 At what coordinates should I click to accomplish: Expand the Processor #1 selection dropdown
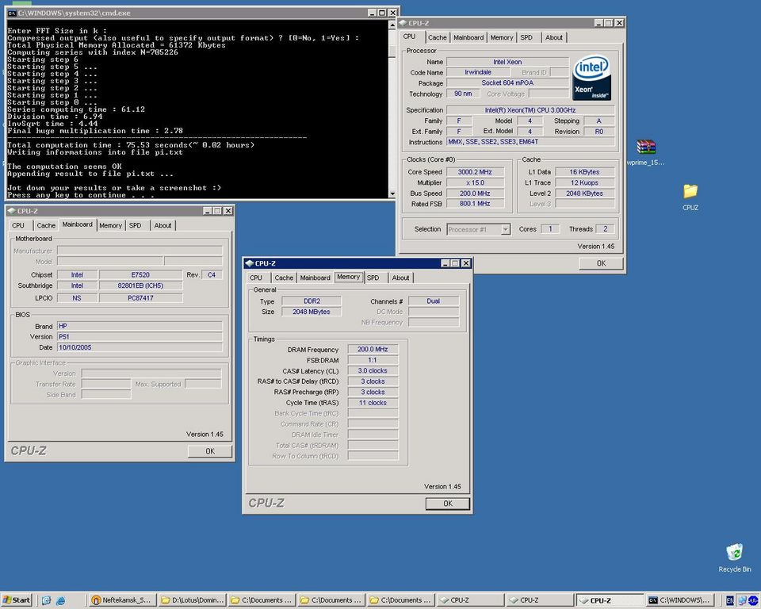pyautogui.click(x=505, y=229)
